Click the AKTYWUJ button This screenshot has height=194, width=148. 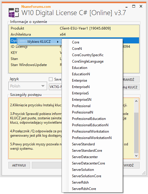pos(19,165)
